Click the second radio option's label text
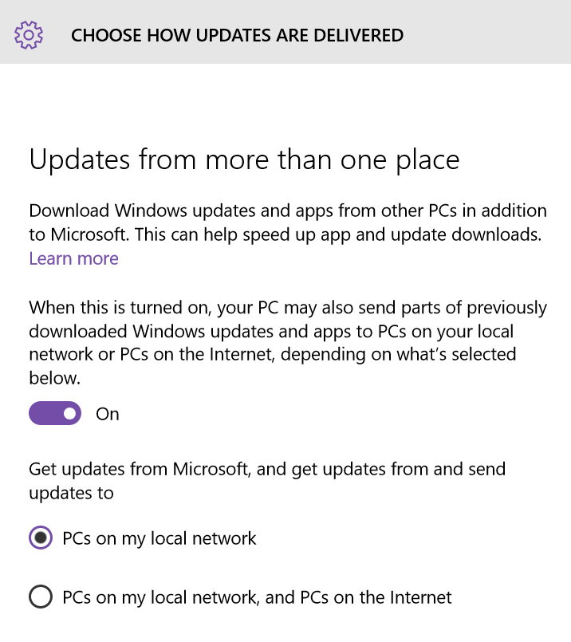 (257, 597)
